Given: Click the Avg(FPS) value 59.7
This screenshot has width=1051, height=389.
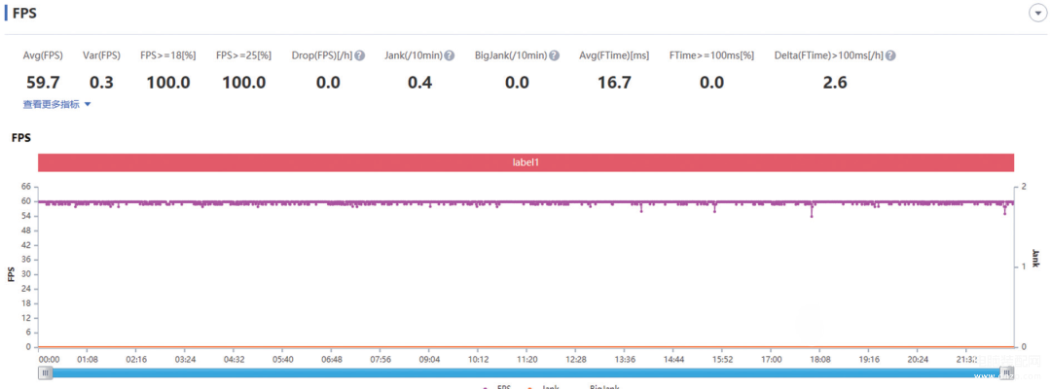Looking at the screenshot, I should click(43, 83).
